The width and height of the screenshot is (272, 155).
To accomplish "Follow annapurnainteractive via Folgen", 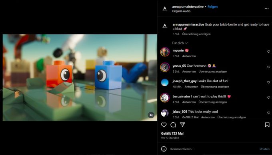I will [x=212, y=7].
